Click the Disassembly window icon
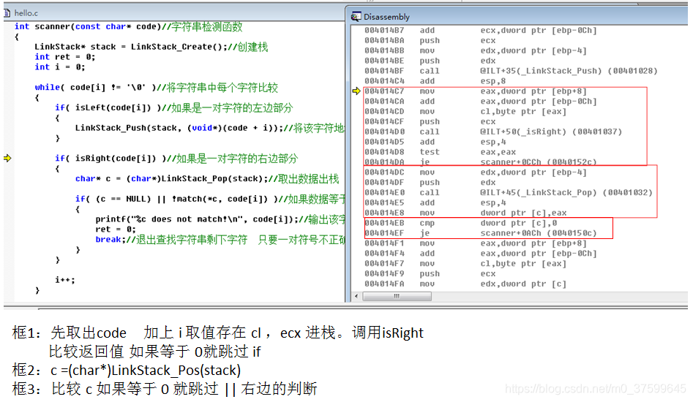This screenshot has width=693, height=402. point(356,17)
